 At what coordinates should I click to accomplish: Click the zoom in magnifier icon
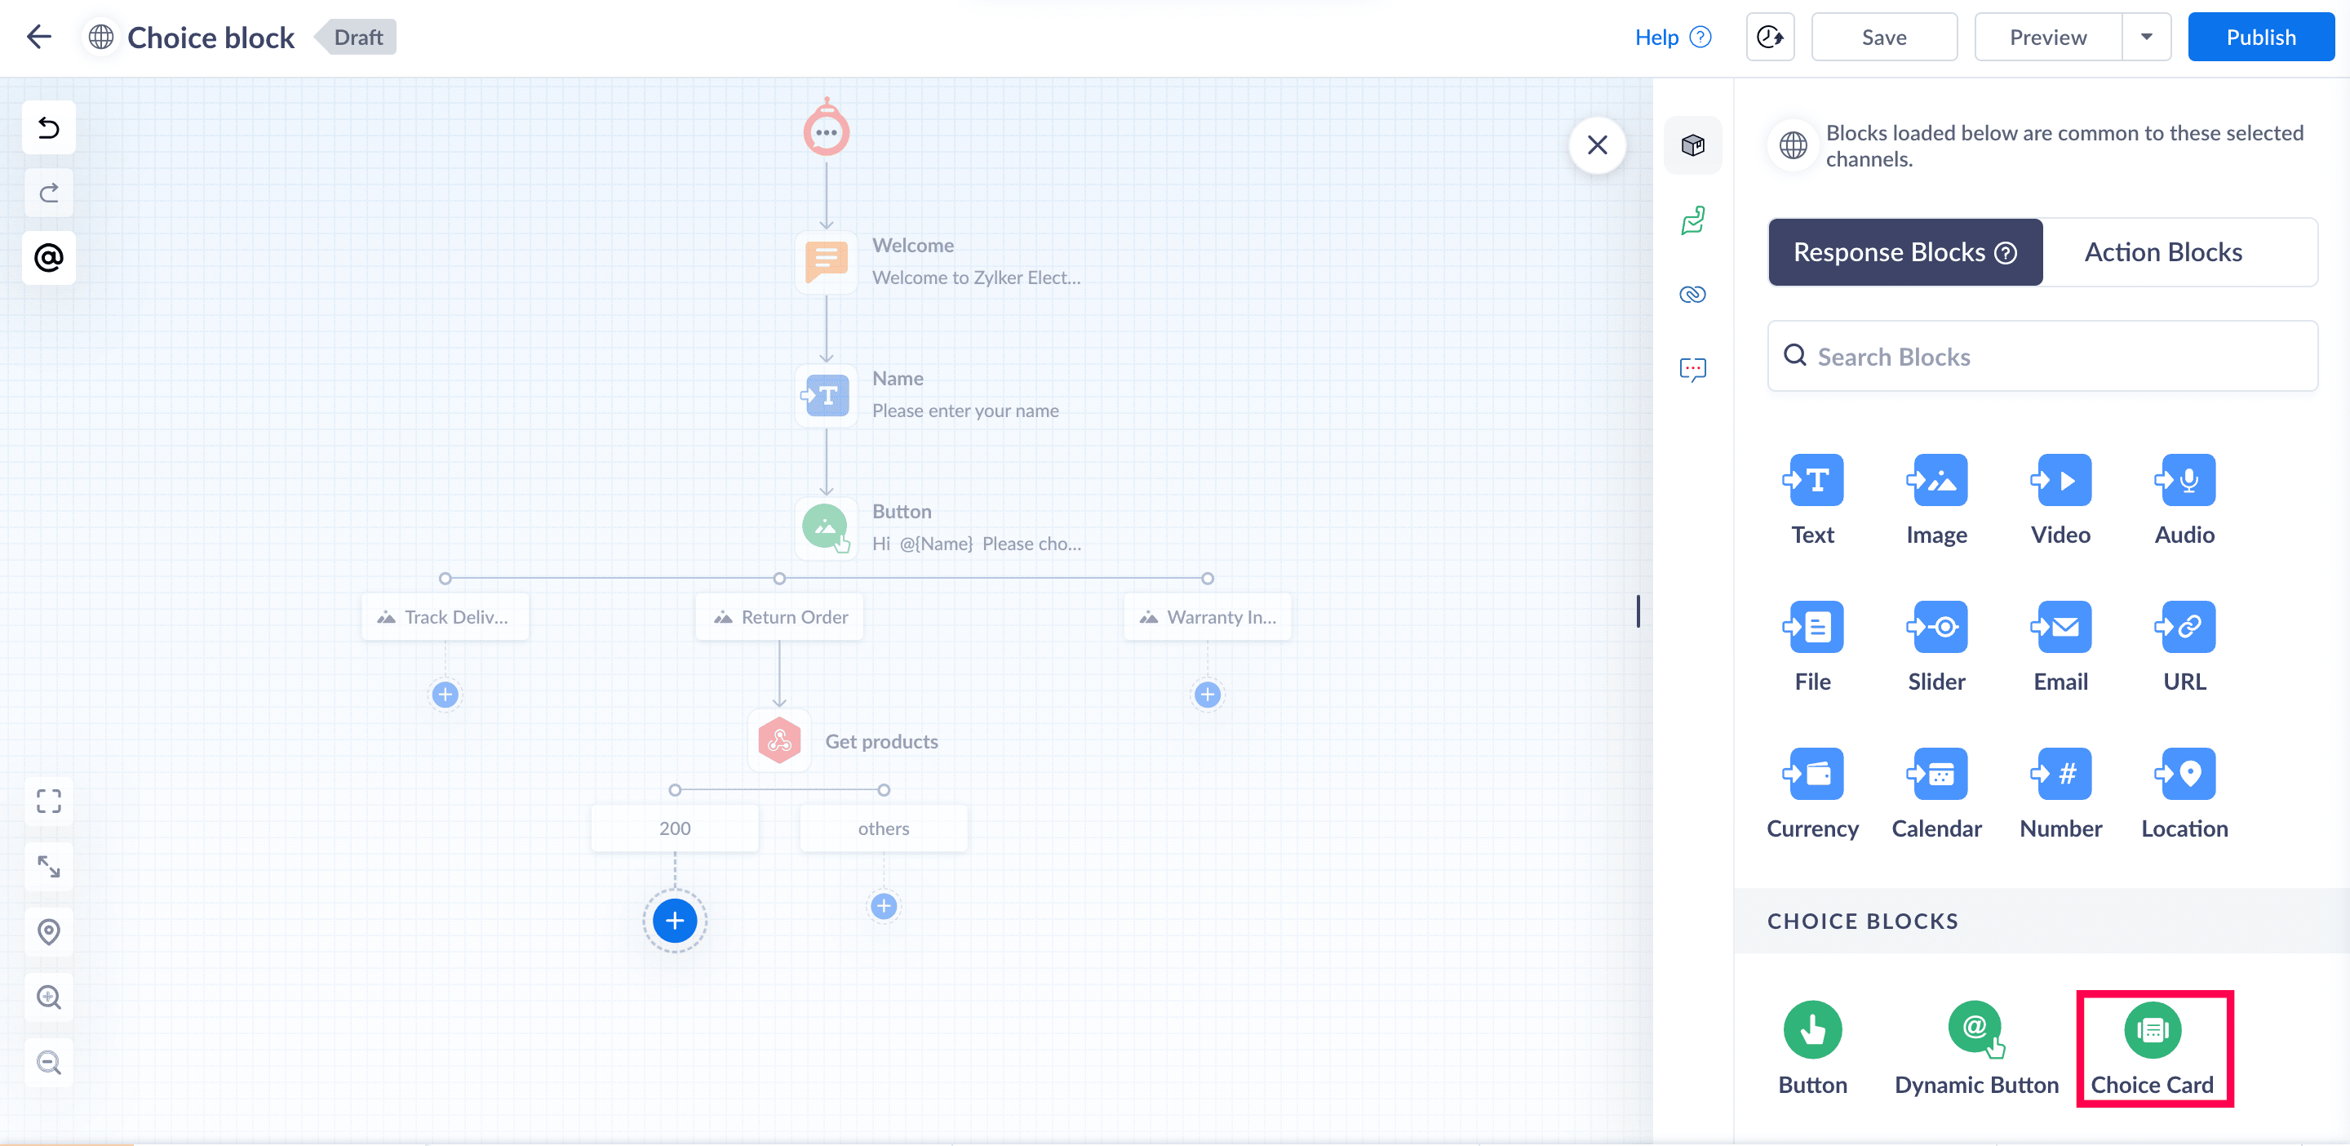[x=48, y=997]
